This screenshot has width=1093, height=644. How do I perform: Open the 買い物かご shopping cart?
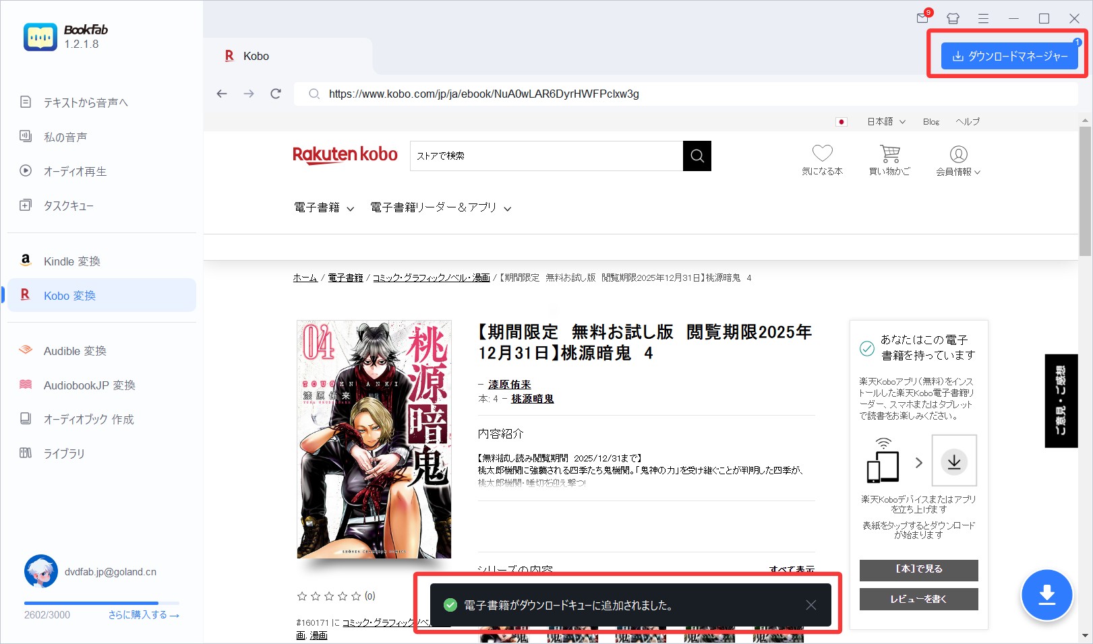pos(889,160)
